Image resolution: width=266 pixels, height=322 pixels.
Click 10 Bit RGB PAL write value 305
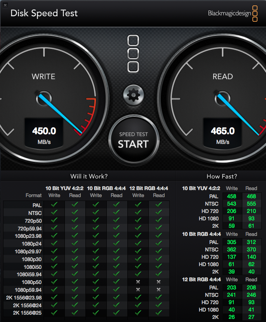(232, 242)
